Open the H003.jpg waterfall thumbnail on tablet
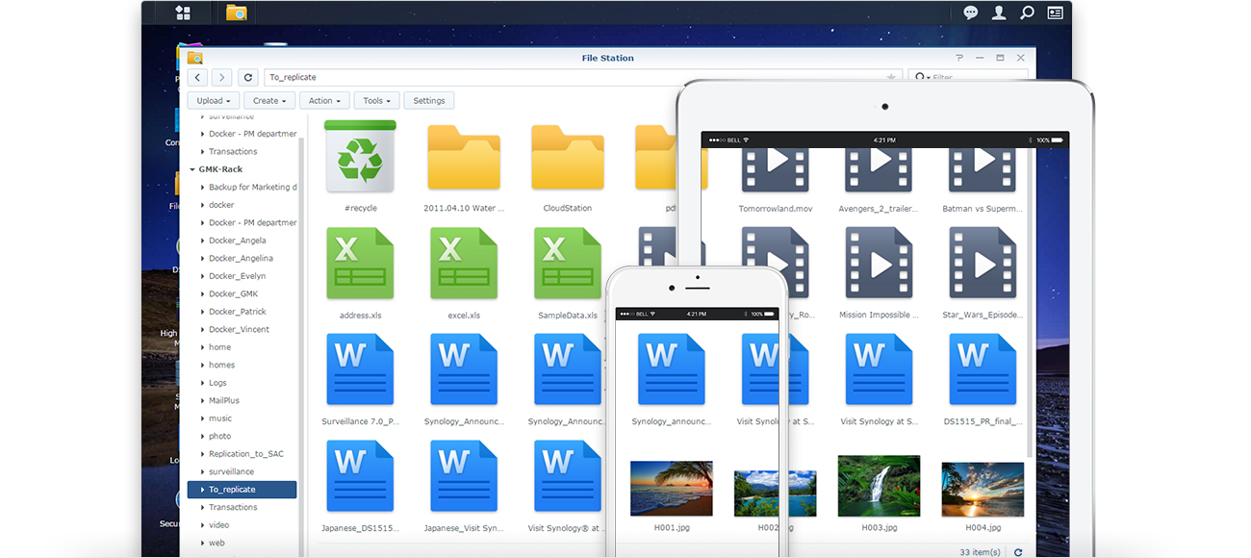This screenshot has height=558, width=1251. (x=879, y=486)
